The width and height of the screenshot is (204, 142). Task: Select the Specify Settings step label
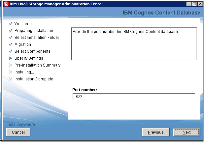click(29, 58)
